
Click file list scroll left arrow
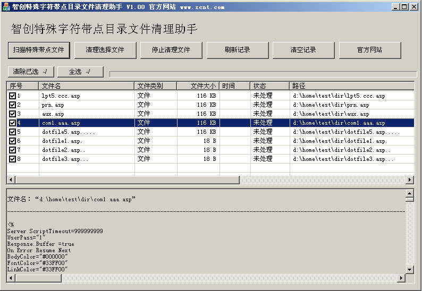coord(11,179)
